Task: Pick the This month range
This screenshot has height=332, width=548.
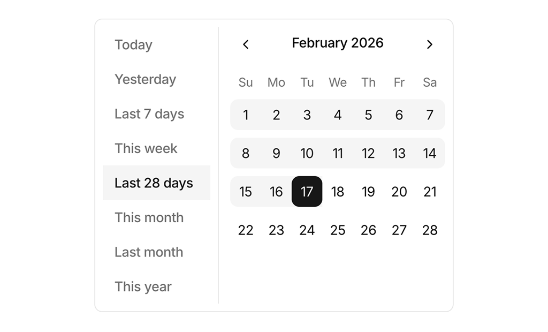Action: [x=149, y=217]
